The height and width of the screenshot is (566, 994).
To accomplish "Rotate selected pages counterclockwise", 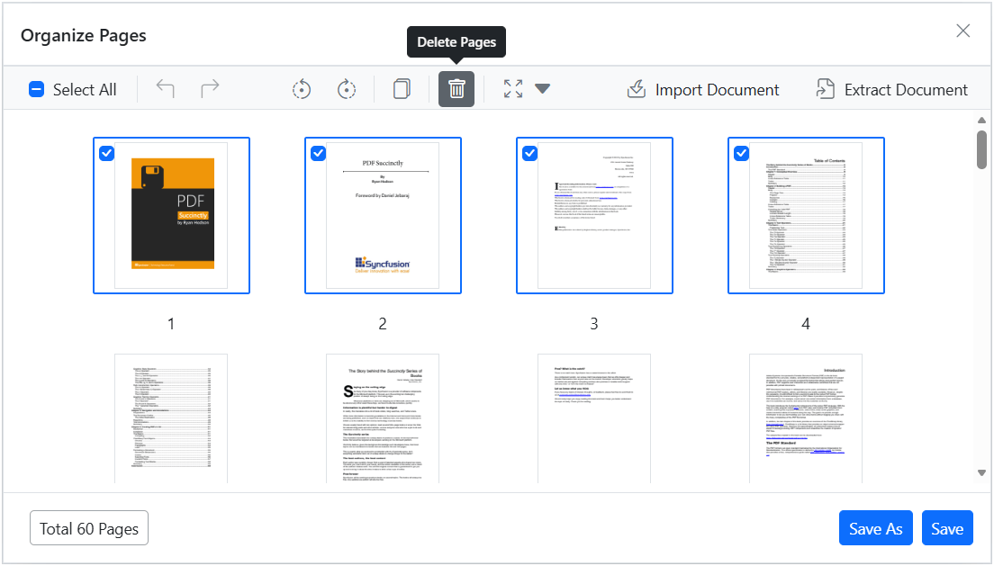I will pos(302,89).
